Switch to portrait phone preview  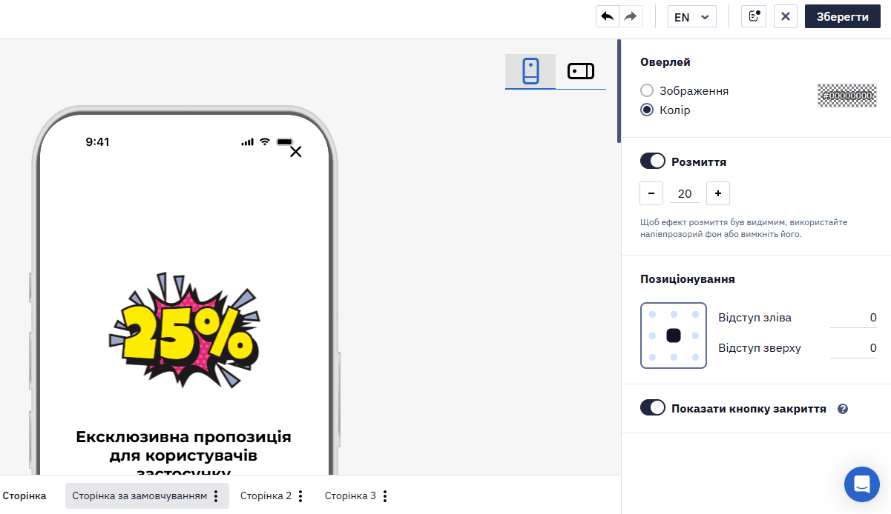click(530, 71)
